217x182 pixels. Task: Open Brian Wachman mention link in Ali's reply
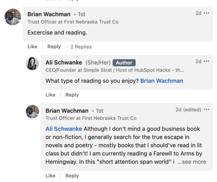[x=162, y=81]
